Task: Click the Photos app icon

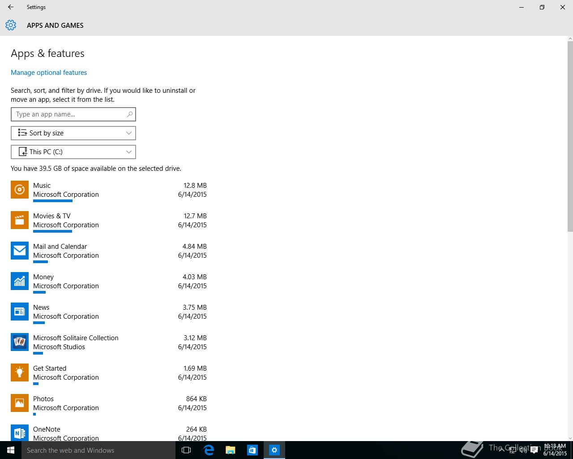Action: point(20,403)
